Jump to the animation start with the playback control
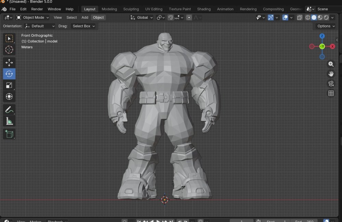Image resolution: width=342 pixels, height=222 pixels. (x=139, y=221)
